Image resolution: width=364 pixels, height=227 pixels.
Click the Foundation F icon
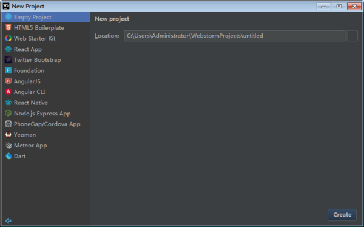click(8, 70)
